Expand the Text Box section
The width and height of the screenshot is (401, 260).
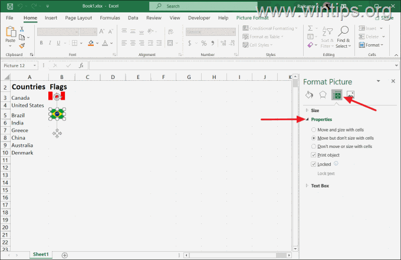(320, 186)
